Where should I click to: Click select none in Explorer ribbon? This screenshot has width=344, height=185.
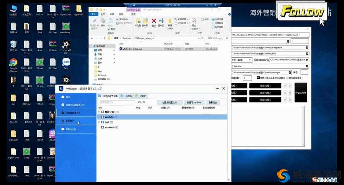pos(218,23)
